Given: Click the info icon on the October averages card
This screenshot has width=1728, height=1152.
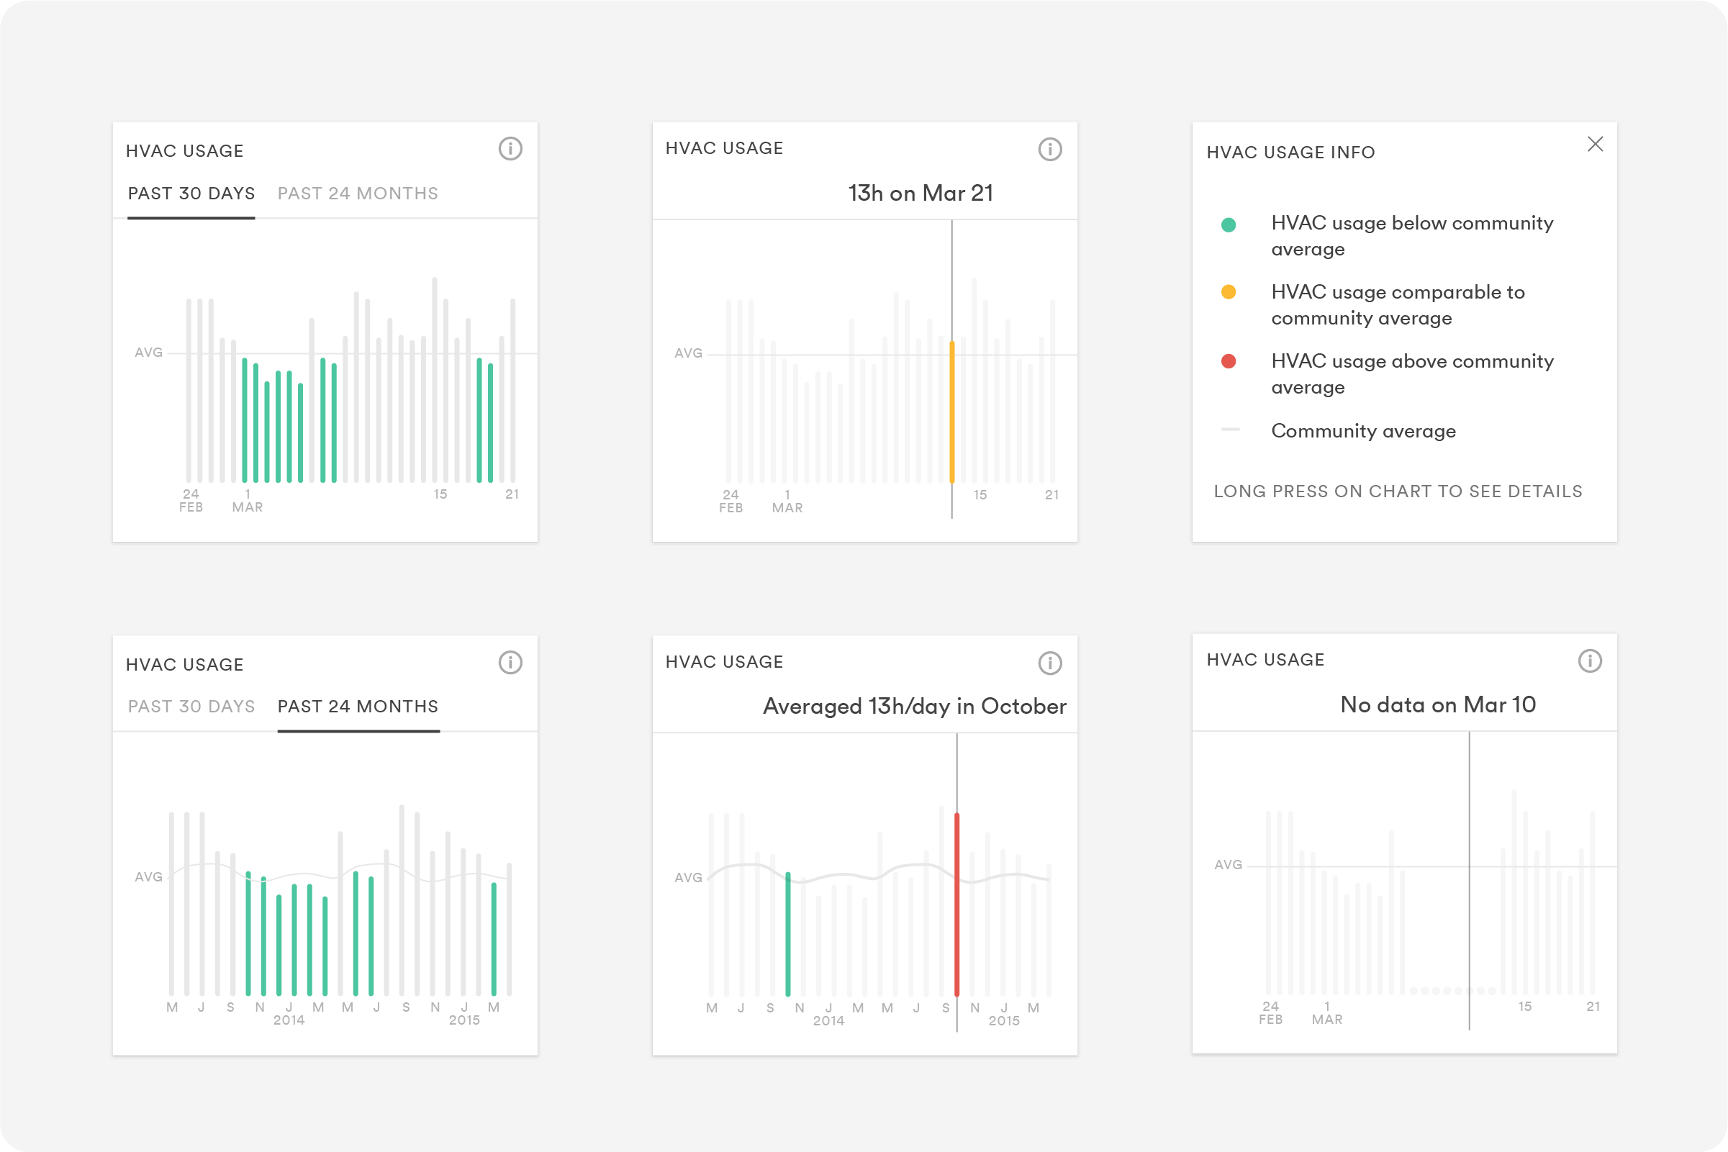Looking at the screenshot, I should 1050,662.
